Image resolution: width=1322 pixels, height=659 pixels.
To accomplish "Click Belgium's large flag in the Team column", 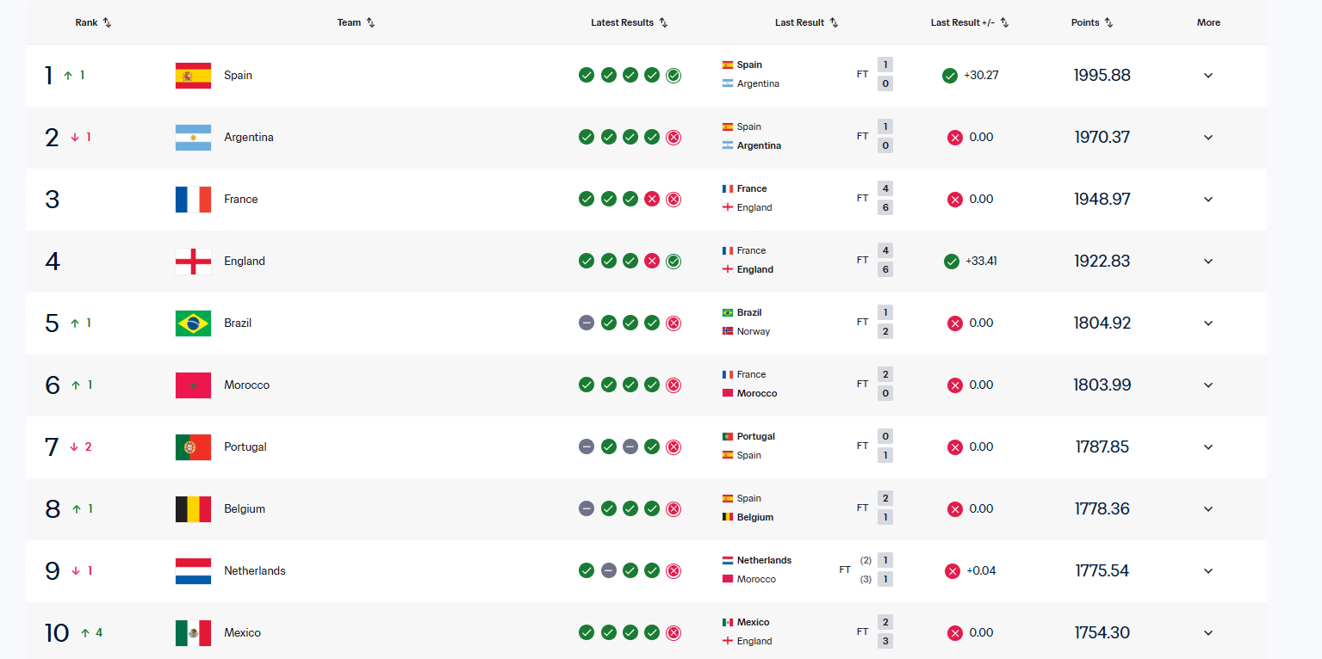I will point(193,509).
